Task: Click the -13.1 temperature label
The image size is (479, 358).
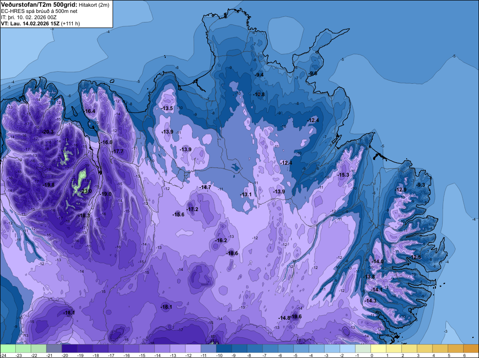Action: click(x=246, y=195)
